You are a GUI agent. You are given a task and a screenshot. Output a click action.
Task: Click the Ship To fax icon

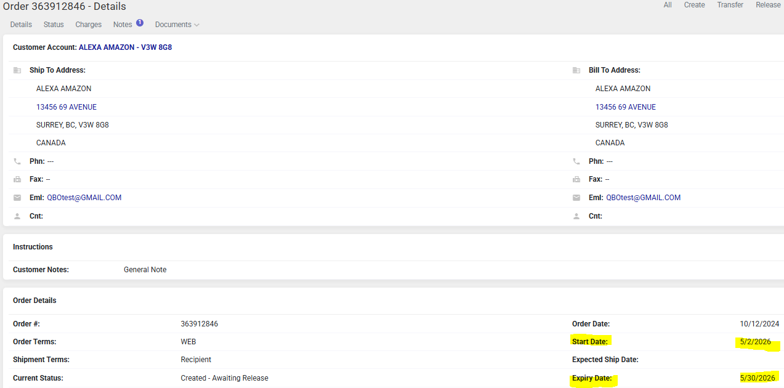point(17,180)
